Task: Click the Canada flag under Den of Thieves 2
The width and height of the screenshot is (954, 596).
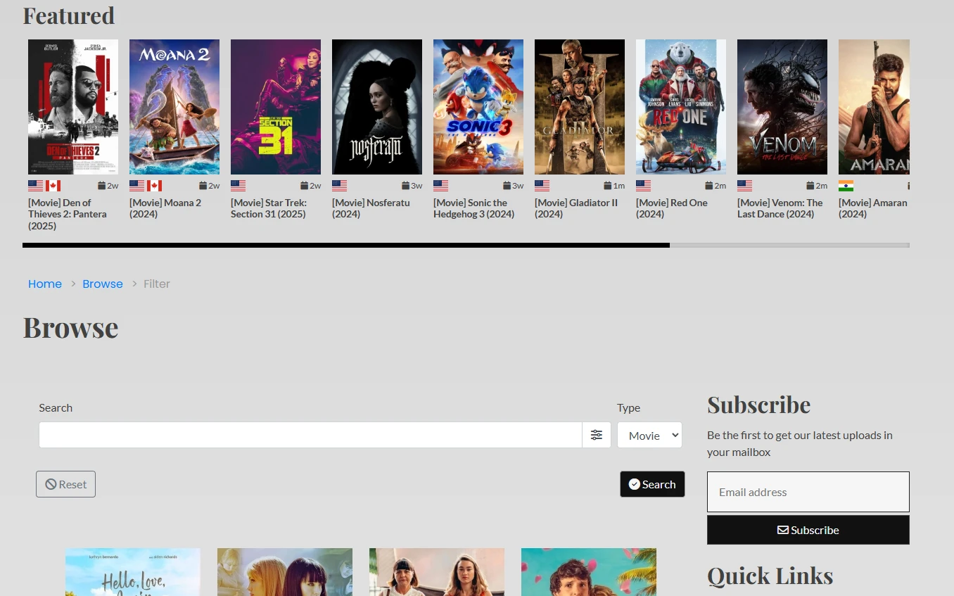Action: [x=53, y=186]
